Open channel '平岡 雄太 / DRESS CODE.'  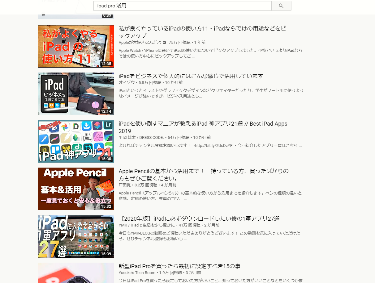point(142,138)
